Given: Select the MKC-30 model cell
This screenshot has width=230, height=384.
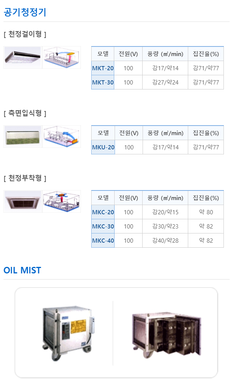Looking at the screenshot, I should coord(103,227).
